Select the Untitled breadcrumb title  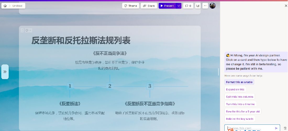pyautogui.click(x=17, y=6)
